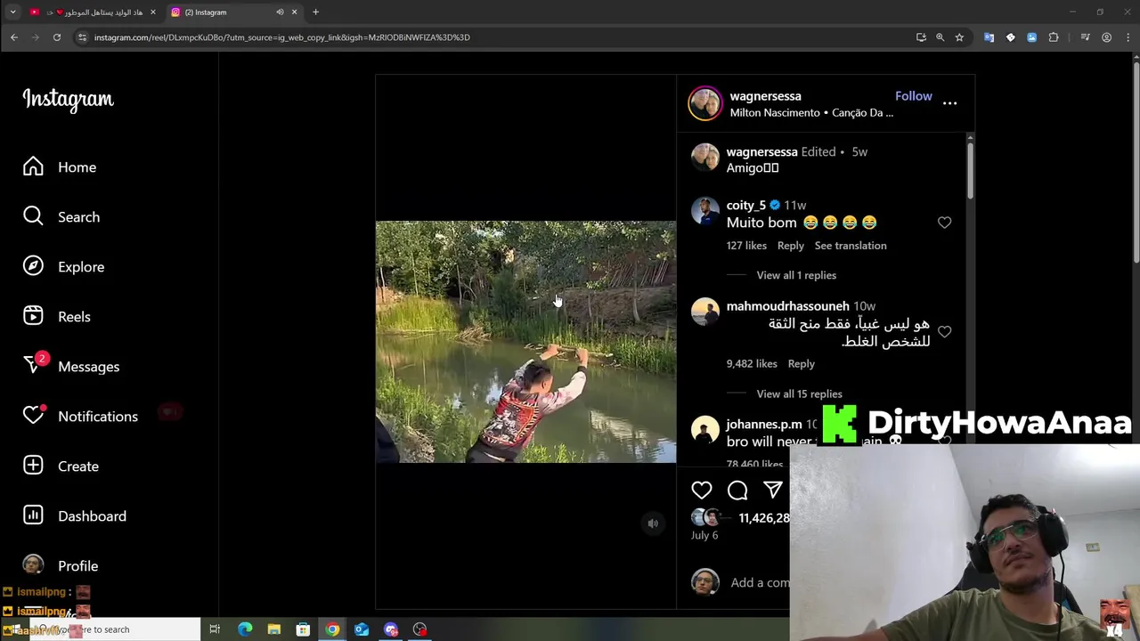Select the (2) Instagram browser tab
1140x641 pixels.
click(233, 12)
